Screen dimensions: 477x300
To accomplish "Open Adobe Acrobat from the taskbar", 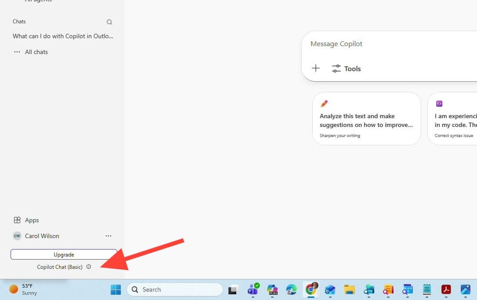I will click(446, 290).
